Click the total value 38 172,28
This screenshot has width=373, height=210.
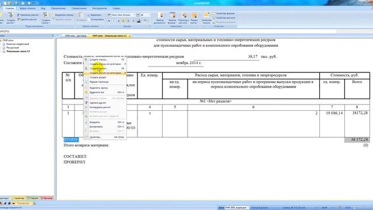pyautogui.click(x=357, y=140)
